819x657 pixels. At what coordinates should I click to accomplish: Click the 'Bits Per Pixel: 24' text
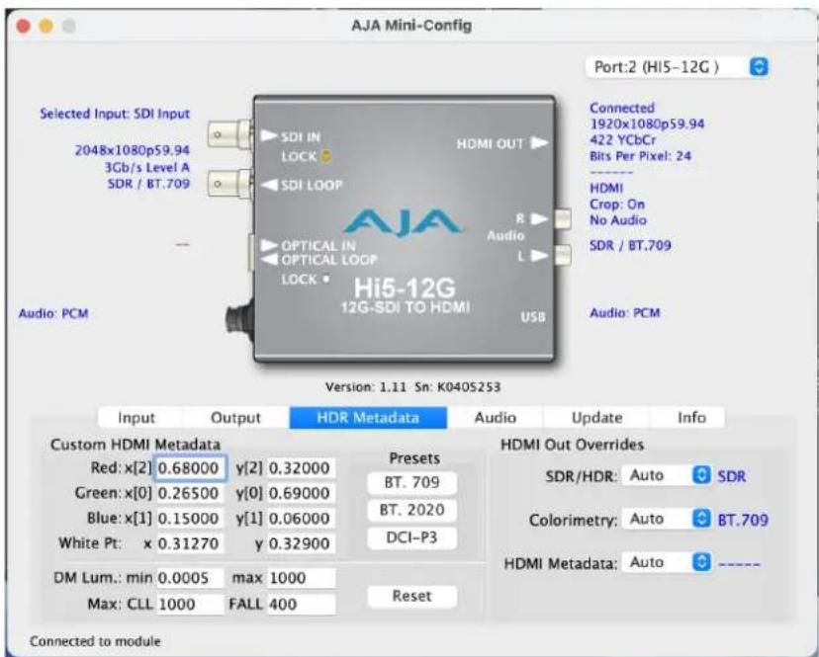coord(640,156)
